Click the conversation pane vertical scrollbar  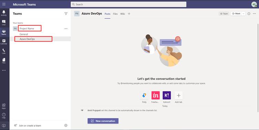coord(258,68)
